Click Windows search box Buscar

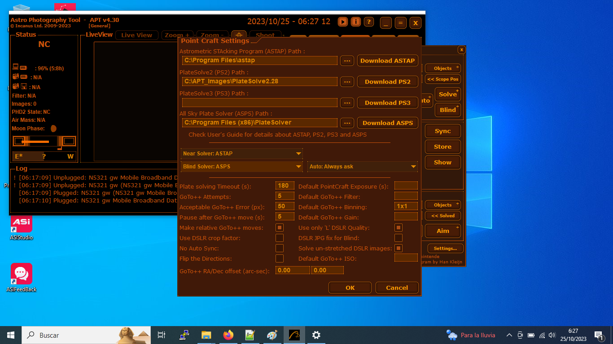(x=86, y=335)
